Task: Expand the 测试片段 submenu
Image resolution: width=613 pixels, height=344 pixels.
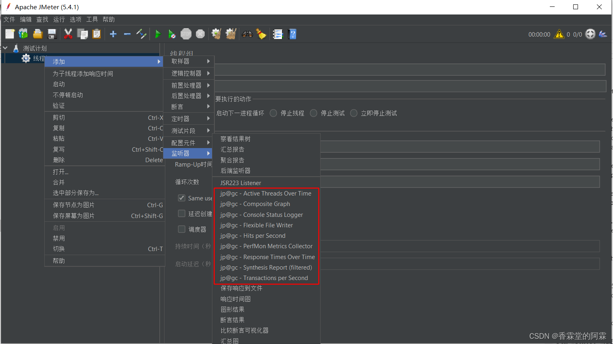Action: (189, 131)
